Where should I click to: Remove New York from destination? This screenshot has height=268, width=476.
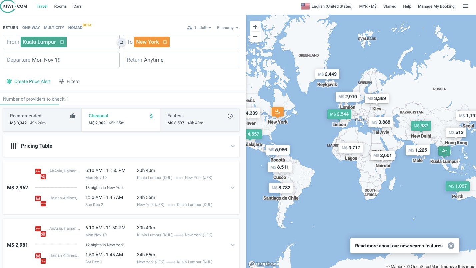tap(165, 42)
